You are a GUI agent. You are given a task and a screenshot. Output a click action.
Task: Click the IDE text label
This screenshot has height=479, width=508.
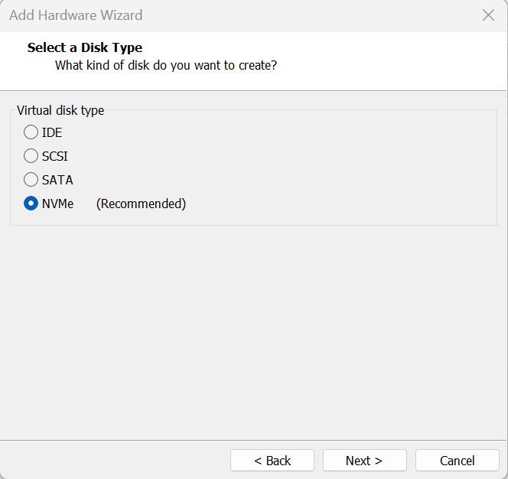coord(52,132)
